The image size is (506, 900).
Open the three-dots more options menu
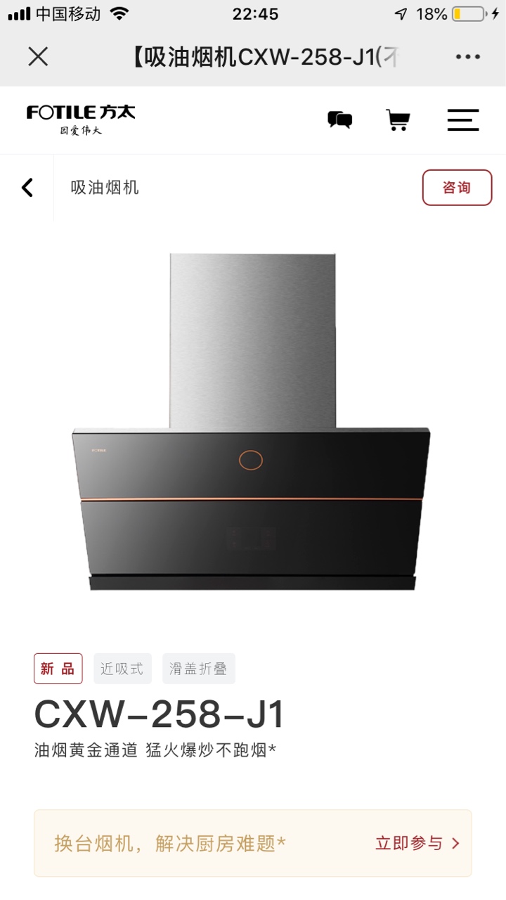tap(467, 57)
